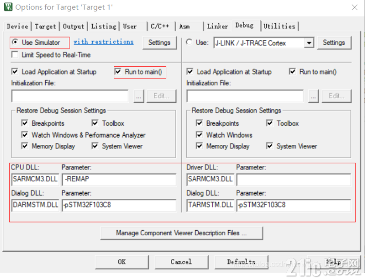Go to the Linker tab
The width and height of the screenshot is (365, 280).
tap(217, 26)
